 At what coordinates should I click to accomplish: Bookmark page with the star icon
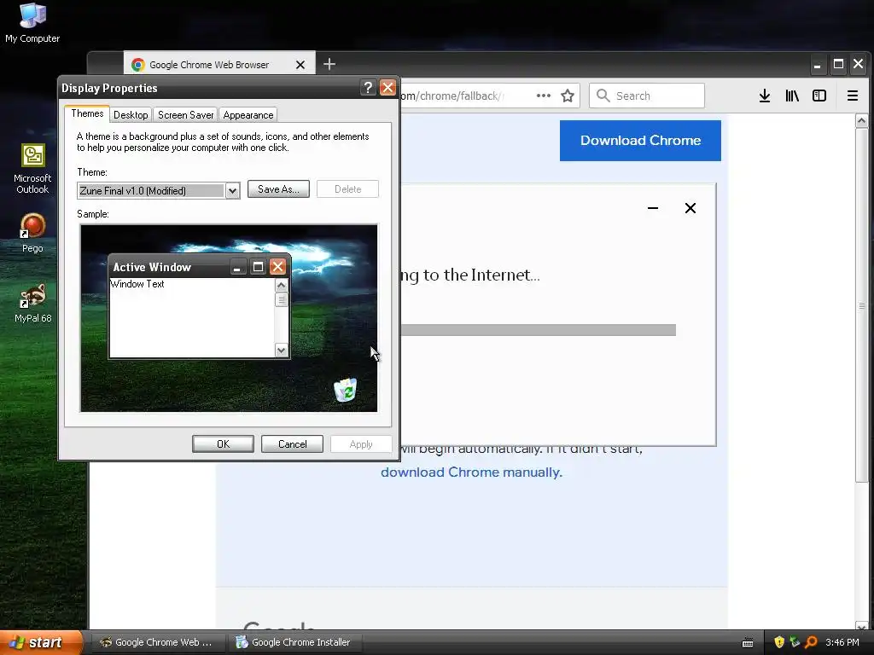click(x=568, y=96)
